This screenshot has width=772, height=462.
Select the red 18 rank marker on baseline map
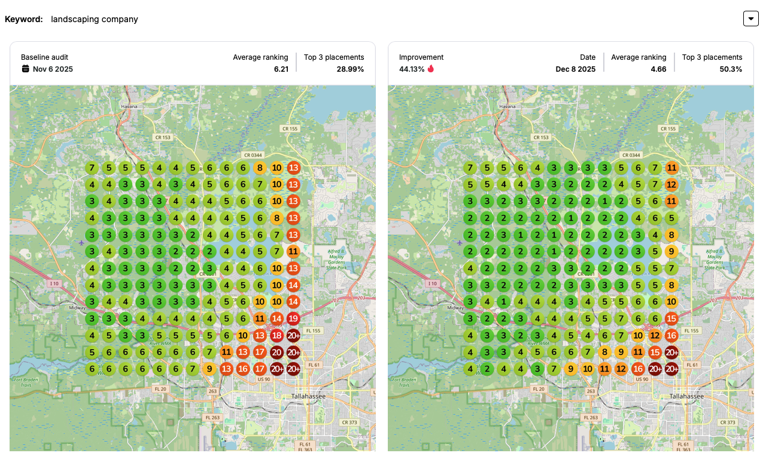point(276,336)
